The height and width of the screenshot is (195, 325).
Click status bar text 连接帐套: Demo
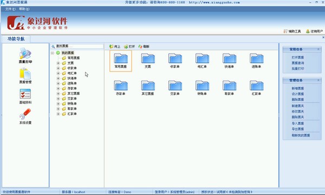pyautogui.click(x=119, y=192)
